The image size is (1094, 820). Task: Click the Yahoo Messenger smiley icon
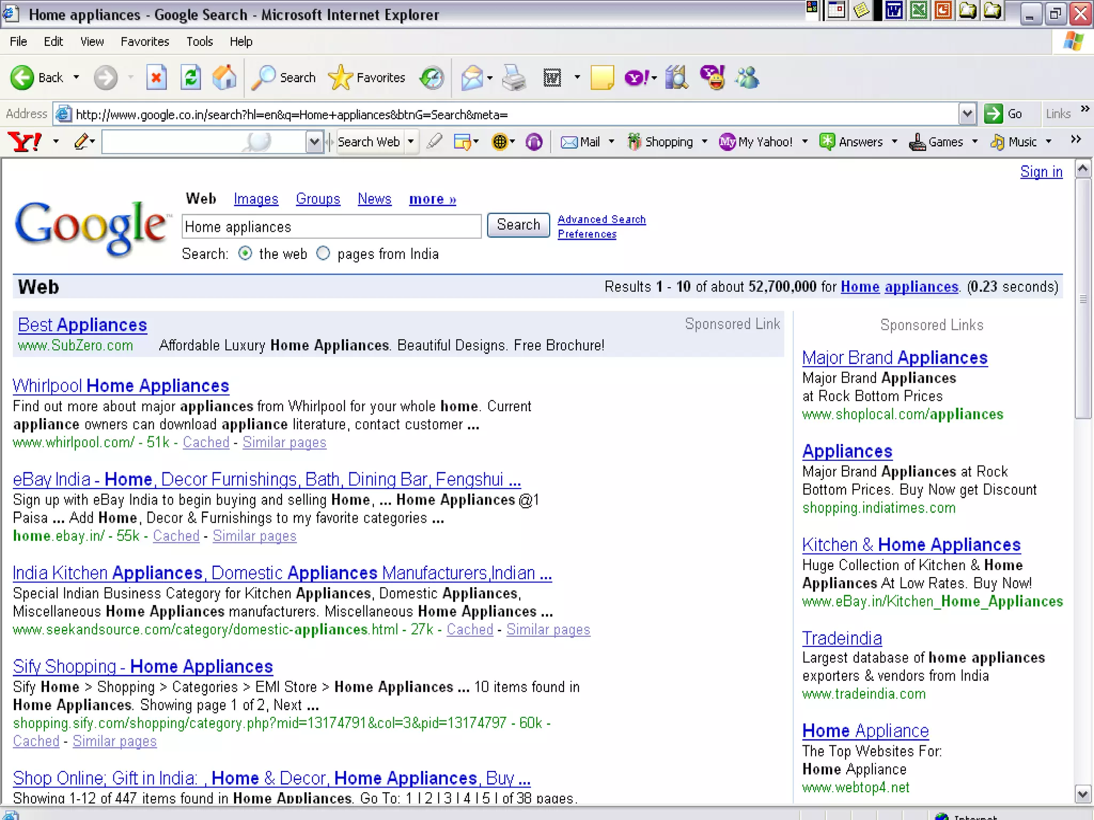[713, 78]
